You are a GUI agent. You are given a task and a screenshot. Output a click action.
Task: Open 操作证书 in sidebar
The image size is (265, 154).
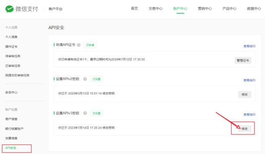point(11,46)
